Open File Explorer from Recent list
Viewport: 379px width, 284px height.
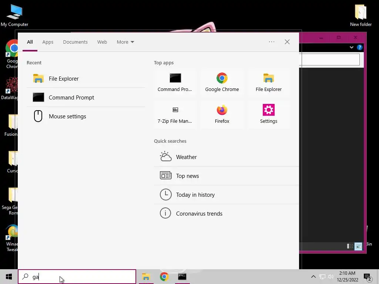86,78
